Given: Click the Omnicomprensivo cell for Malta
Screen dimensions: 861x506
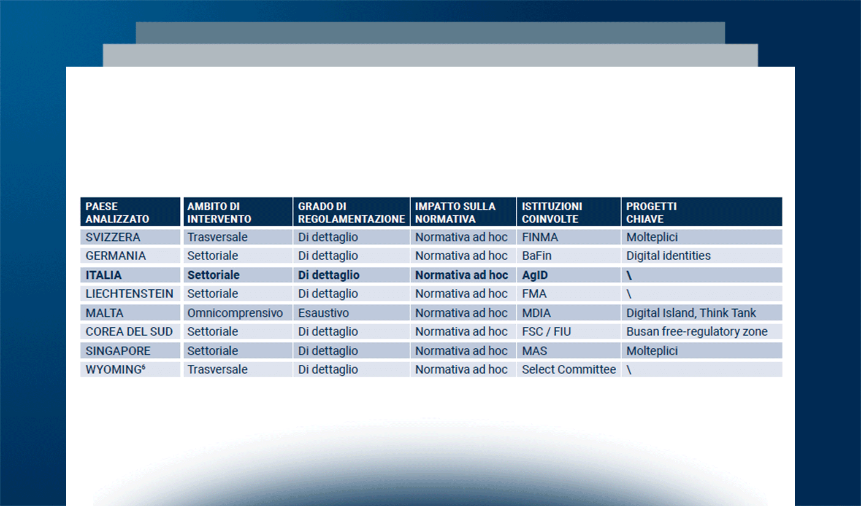Looking at the screenshot, I should point(235,313).
